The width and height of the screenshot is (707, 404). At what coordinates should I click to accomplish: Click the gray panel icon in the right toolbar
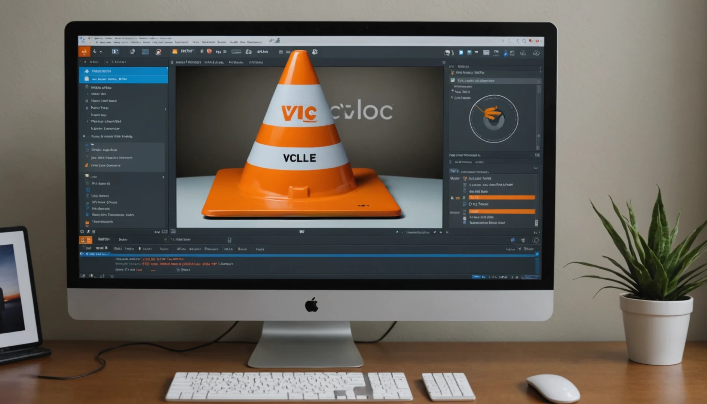[486, 53]
